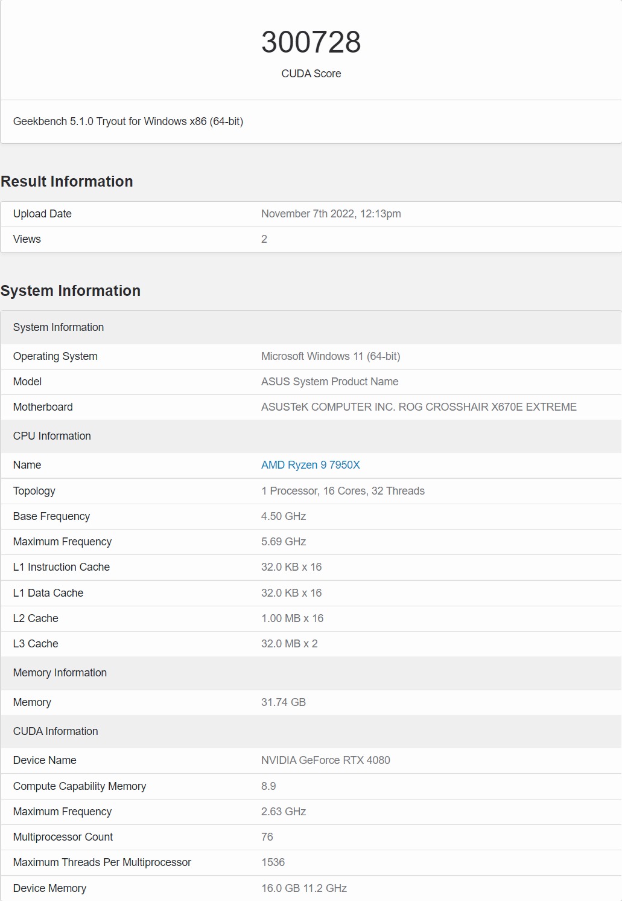The width and height of the screenshot is (622, 901).
Task: Click the 'System Information' main heading
Action: pos(70,290)
